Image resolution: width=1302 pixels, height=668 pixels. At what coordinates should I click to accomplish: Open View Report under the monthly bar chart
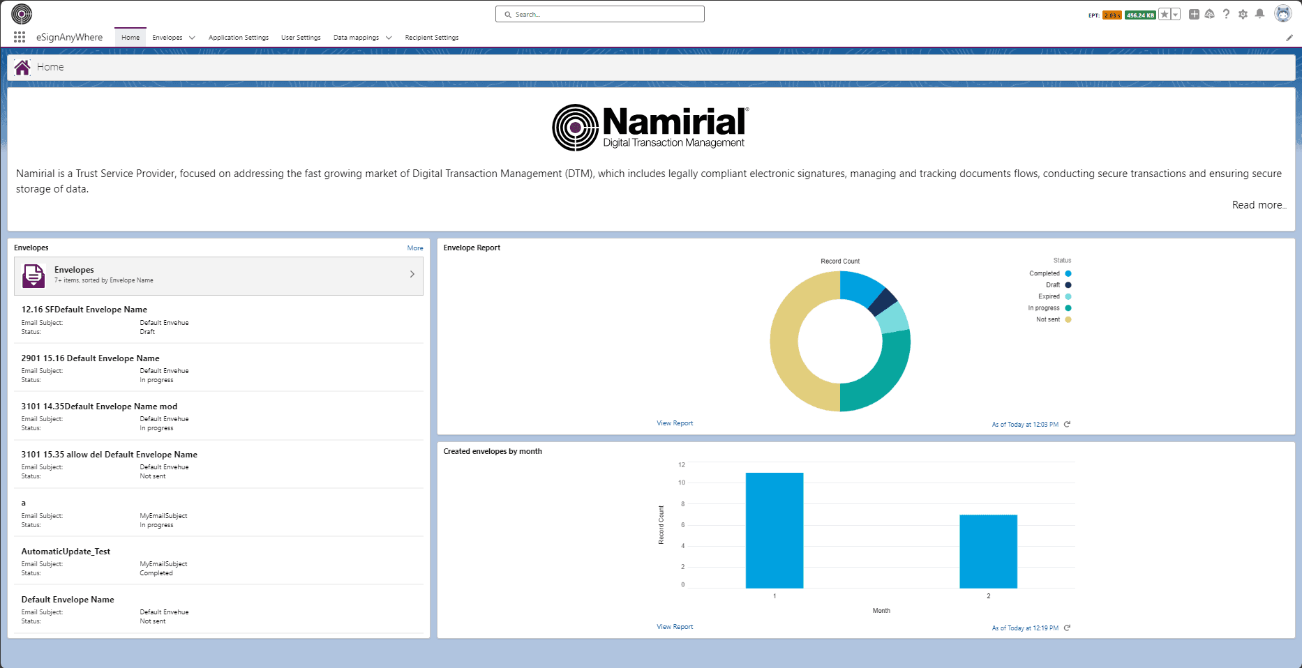click(x=675, y=627)
